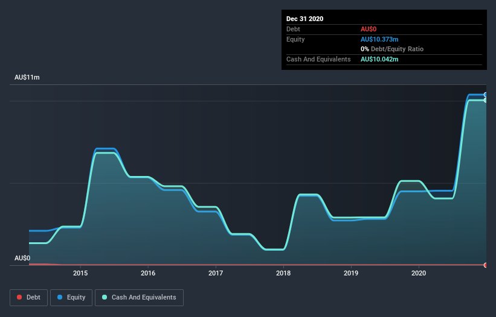Select the Cash endpoint marker at Dec 2020
This screenshot has width=496, height=317.
point(486,100)
